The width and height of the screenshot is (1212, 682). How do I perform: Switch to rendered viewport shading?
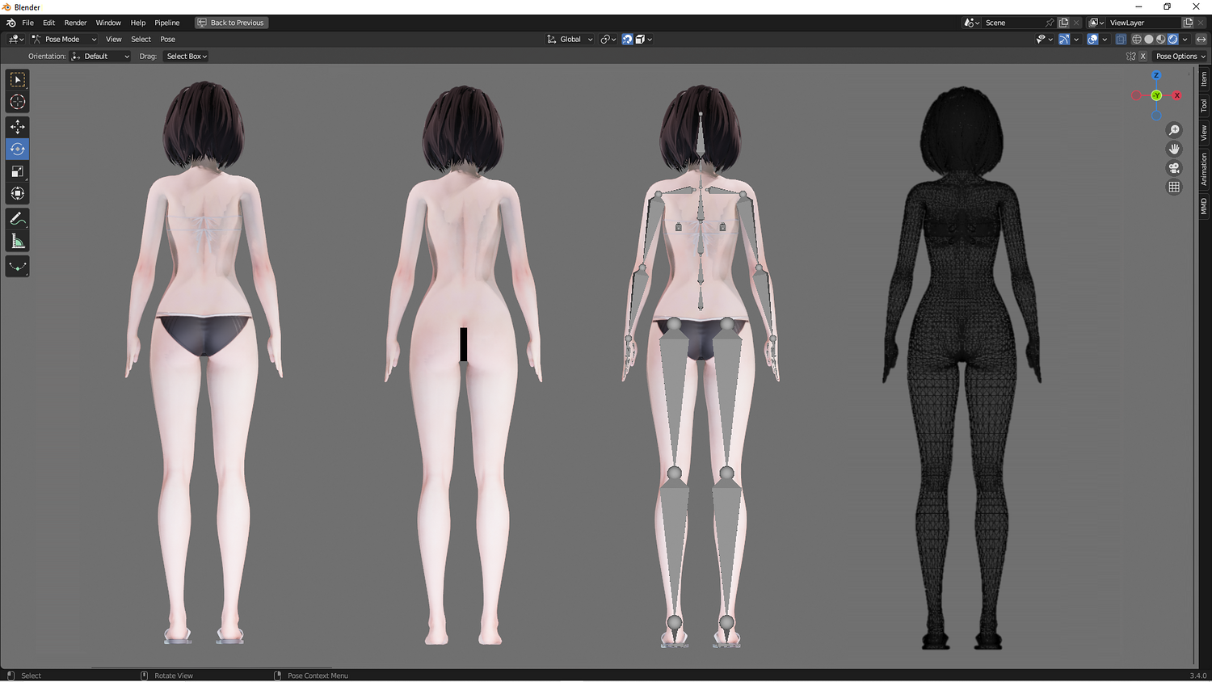pos(1173,39)
